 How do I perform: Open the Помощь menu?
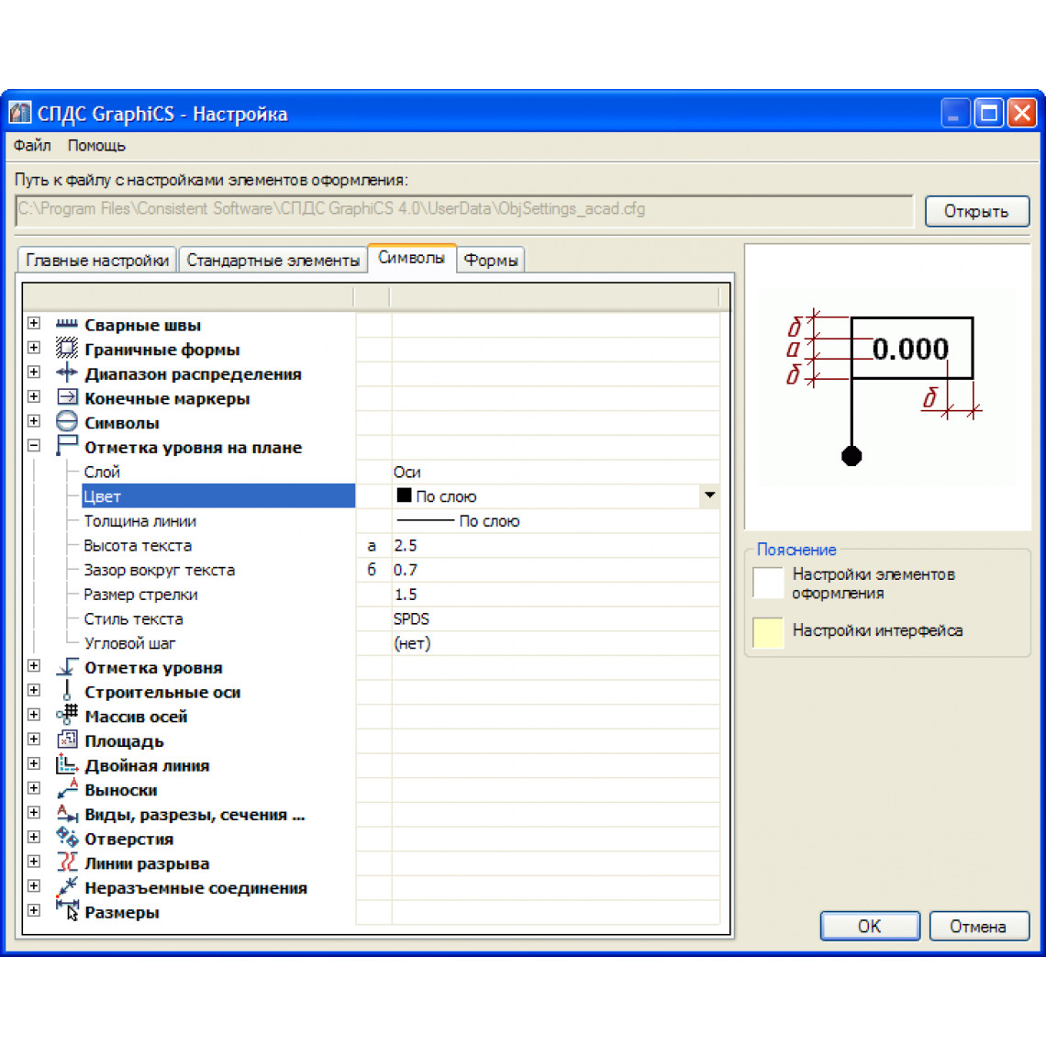click(x=96, y=145)
